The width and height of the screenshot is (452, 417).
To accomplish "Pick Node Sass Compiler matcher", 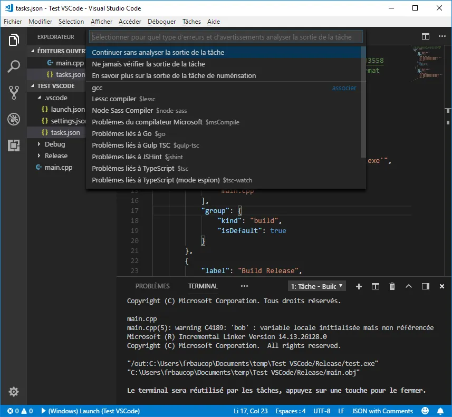I will [224, 111].
